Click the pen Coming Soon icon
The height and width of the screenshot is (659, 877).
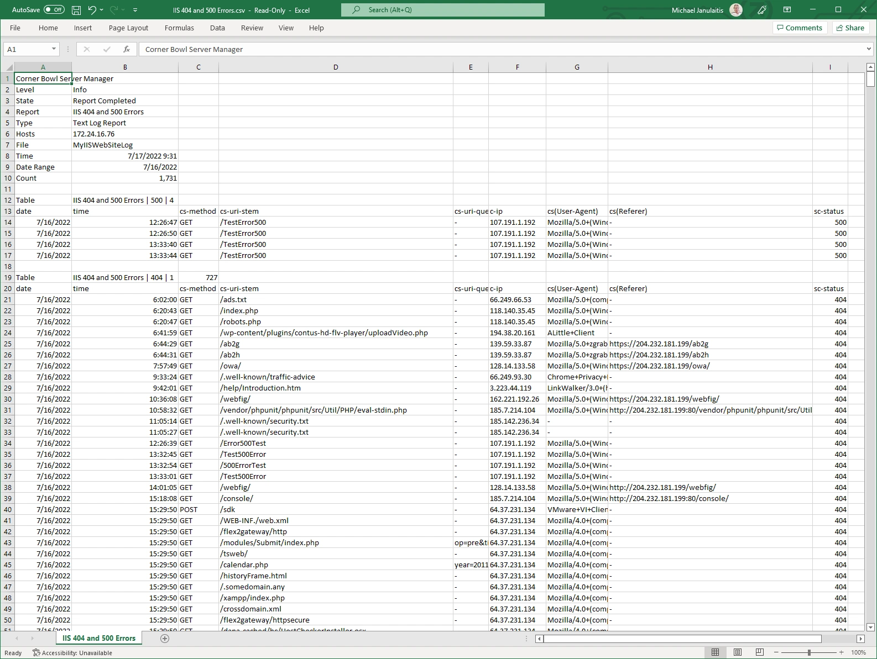coord(762,10)
